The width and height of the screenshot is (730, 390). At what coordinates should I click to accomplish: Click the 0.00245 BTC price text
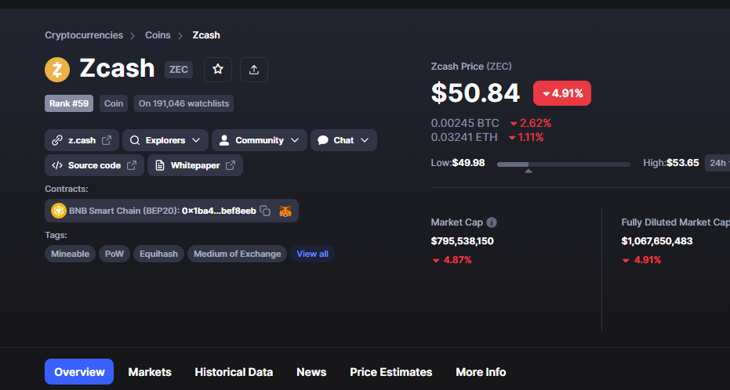tap(465, 123)
